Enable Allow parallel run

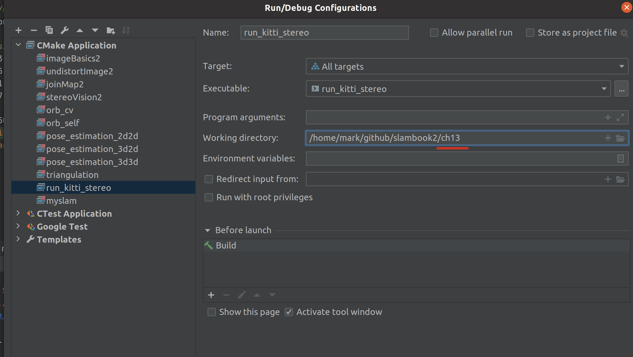tap(434, 33)
